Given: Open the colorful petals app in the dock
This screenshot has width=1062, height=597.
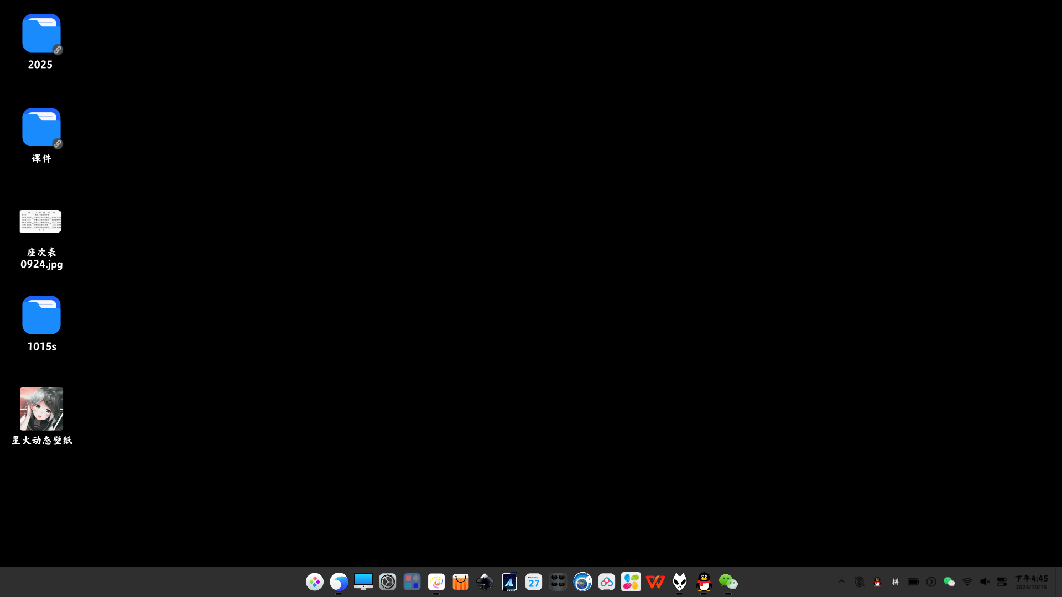Looking at the screenshot, I should [631, 582].
